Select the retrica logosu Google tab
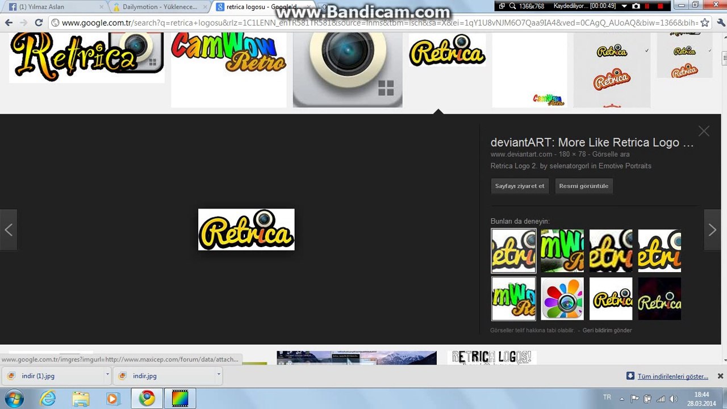Viewport: 727px width, 409px height. [262, 7]
